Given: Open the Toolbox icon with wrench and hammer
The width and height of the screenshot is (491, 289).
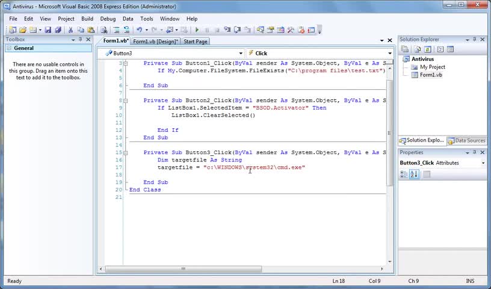Looking at the screenshot, I should pyautogui.click(x=291, y=30).
